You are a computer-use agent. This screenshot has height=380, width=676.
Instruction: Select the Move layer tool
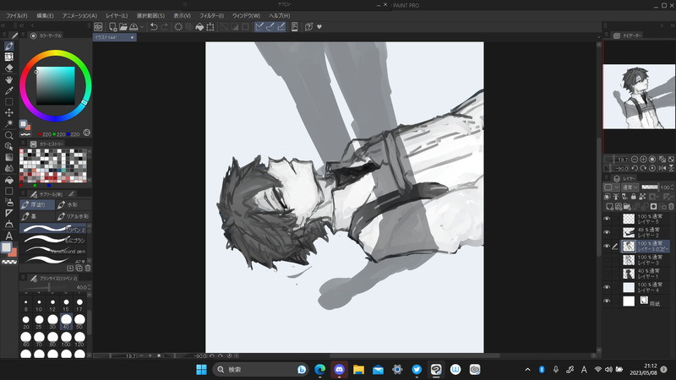[x=8, y=112]
